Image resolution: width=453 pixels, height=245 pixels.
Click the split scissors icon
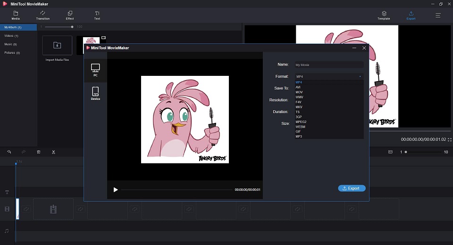coord(53,152)
